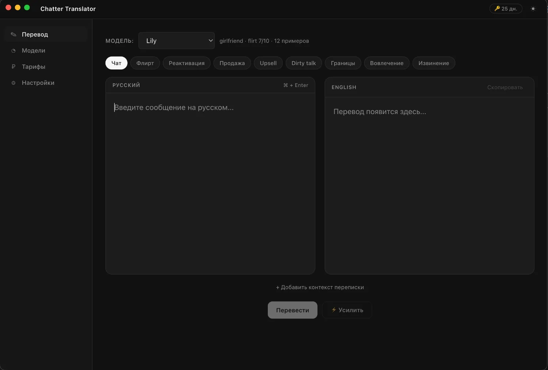This screenshot has height=370, width=548.
Task: Minimize the window with yellow button
Action: coord(18,8)
